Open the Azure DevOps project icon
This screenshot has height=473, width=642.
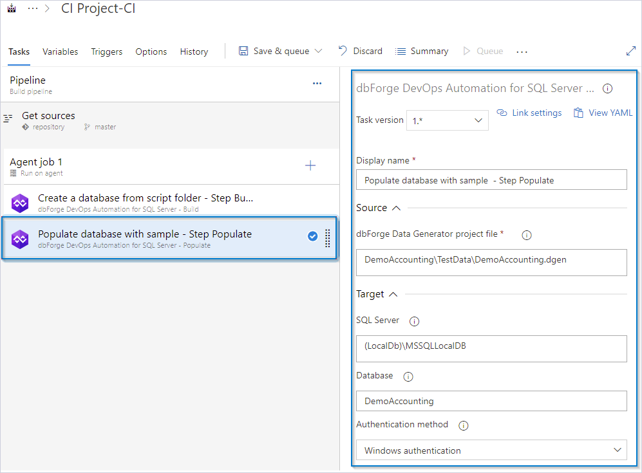click(x=12, y=8)
